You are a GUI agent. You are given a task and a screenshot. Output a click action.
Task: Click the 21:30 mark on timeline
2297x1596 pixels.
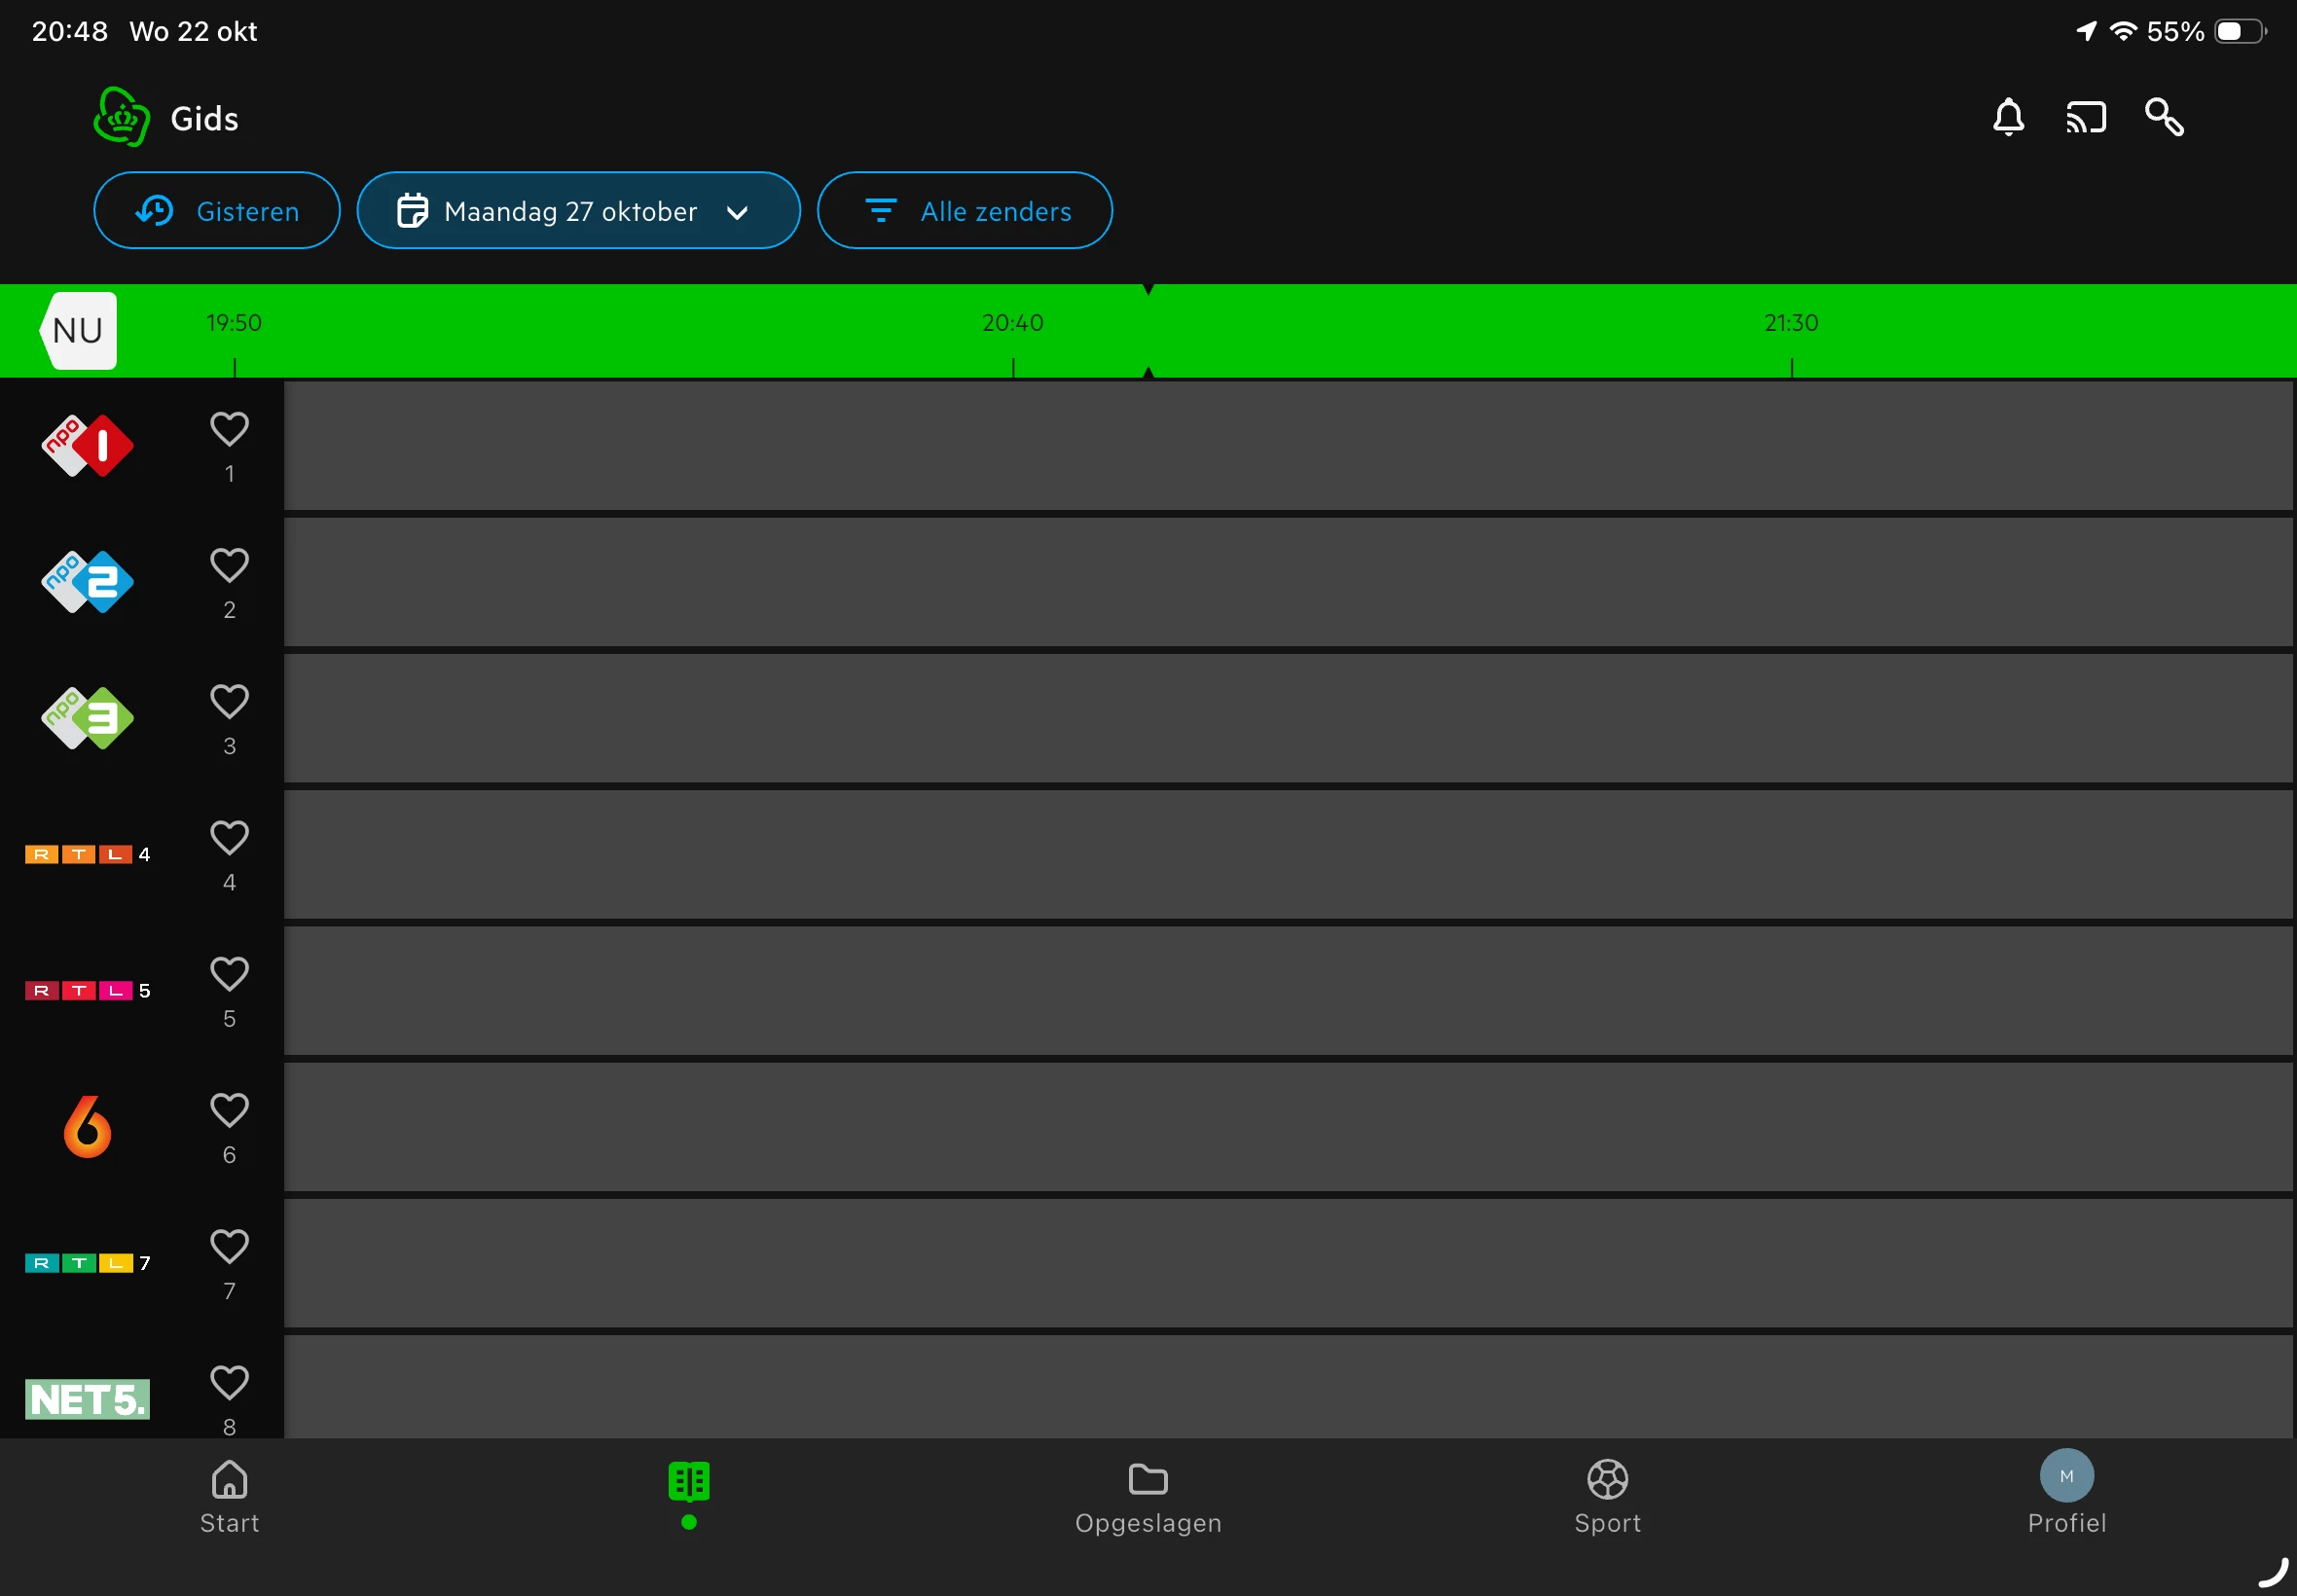coord(1791,325)
